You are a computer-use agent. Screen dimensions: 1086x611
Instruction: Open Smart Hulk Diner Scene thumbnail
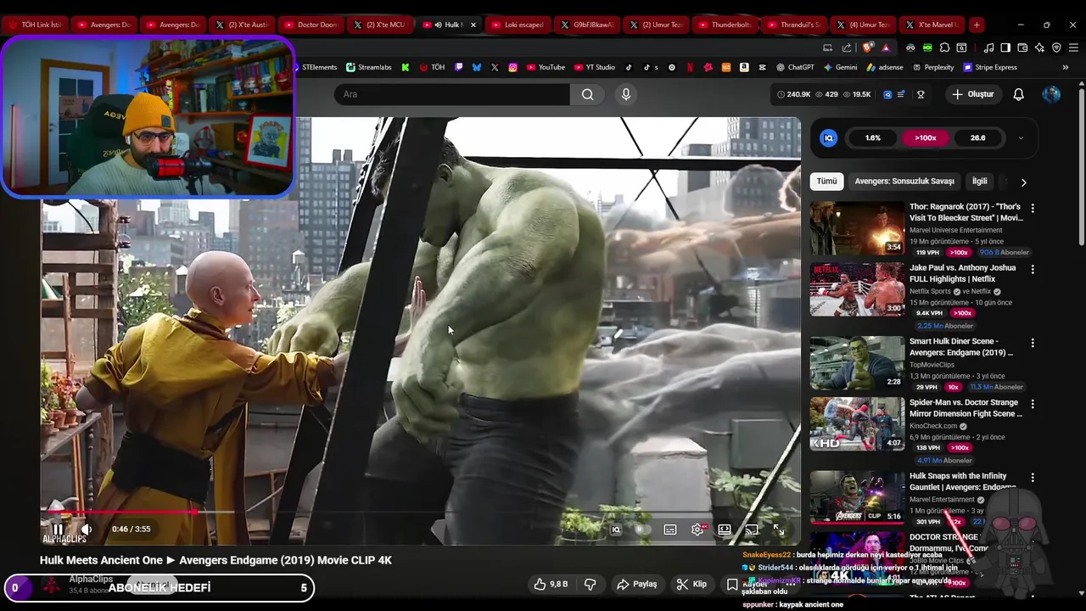click(857, 362)
